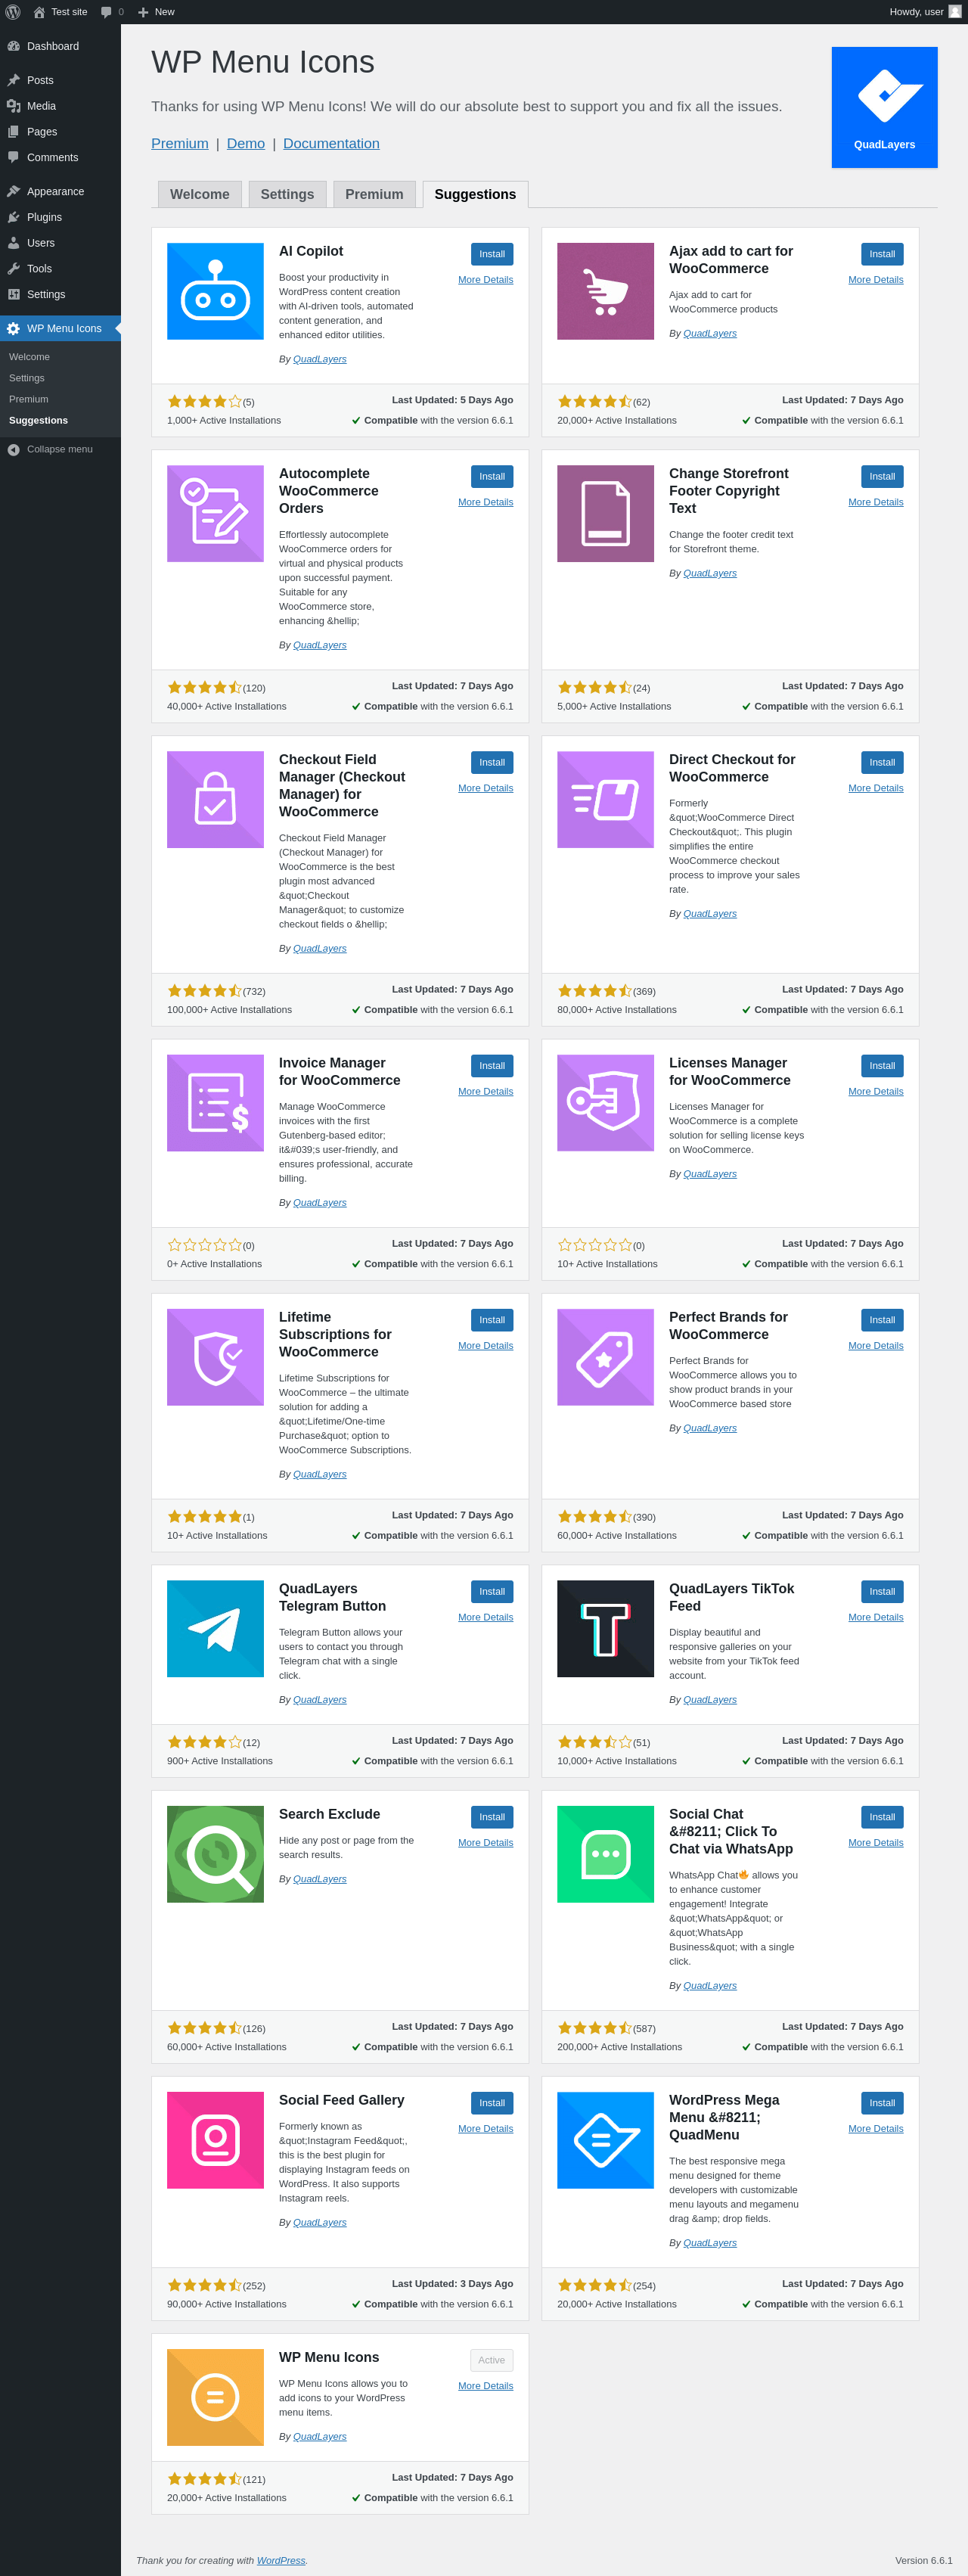
Task: Click the WordPress logo in admin bar
Action: pyautogui.click(x=13, y=12)
